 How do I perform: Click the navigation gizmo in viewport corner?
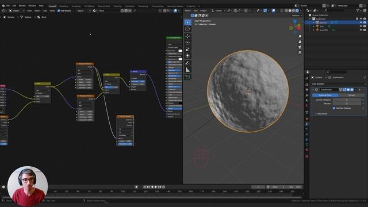pos(295,26)
